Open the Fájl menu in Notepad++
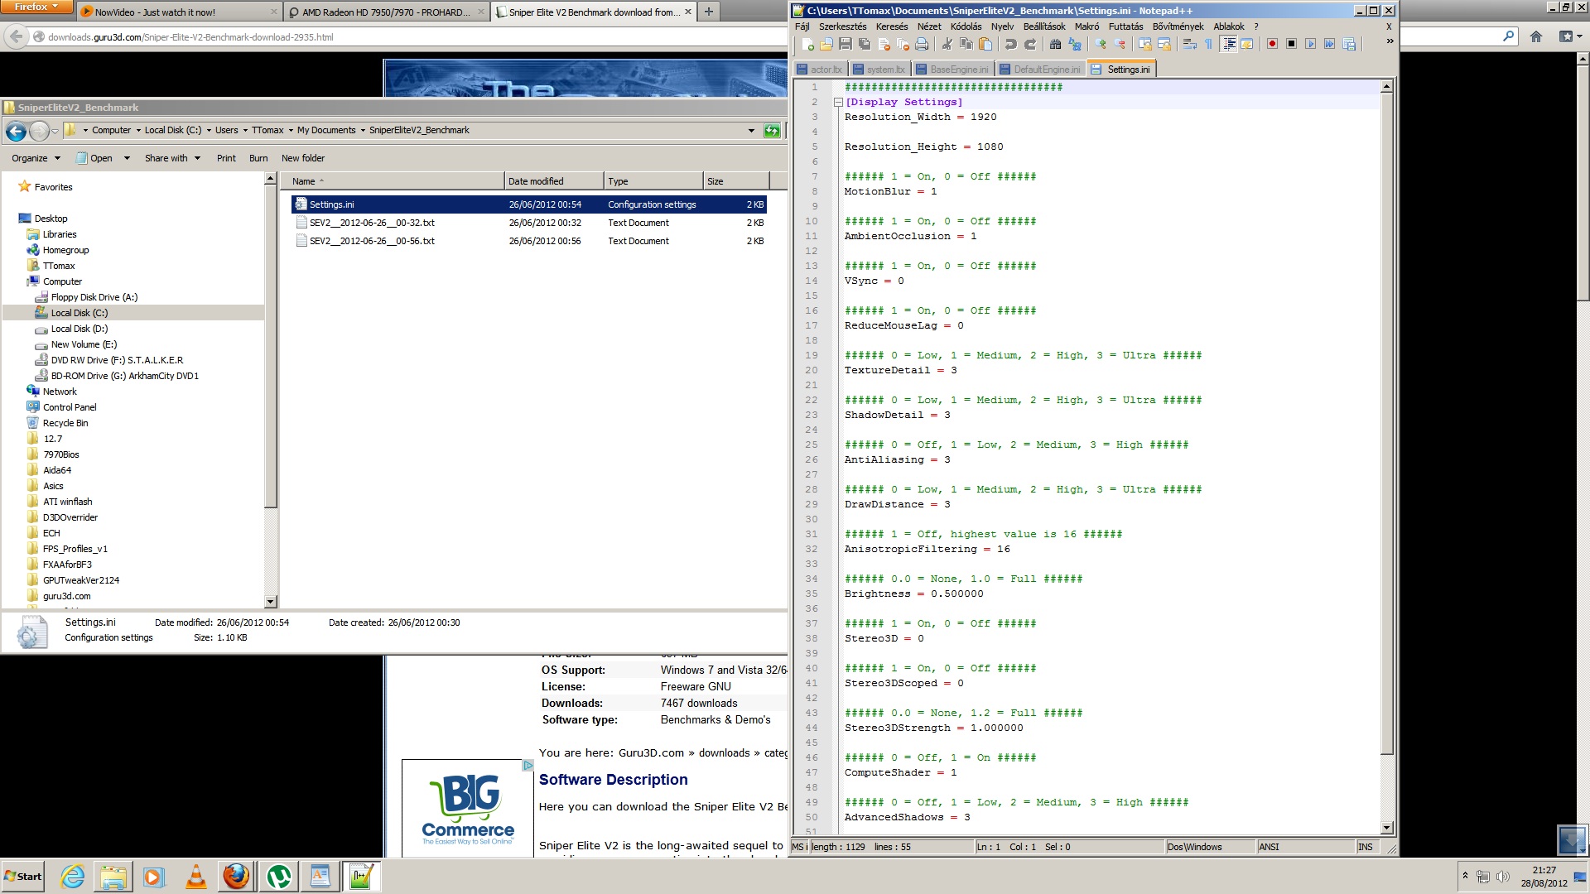This screenshot has width=1590, height=894. click(x=802, y=26)
